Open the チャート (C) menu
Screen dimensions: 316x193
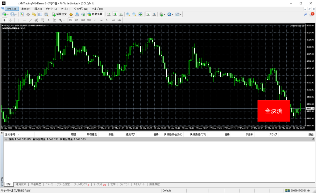pyautogui.click(x=51, y=9)
